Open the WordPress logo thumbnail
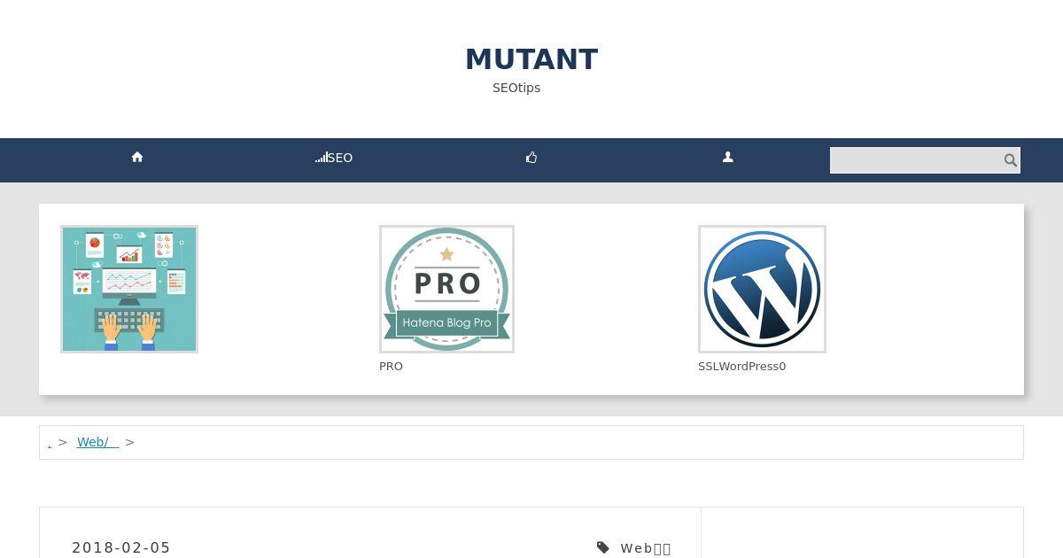1063x558 pixels. [x=762, y=289]
